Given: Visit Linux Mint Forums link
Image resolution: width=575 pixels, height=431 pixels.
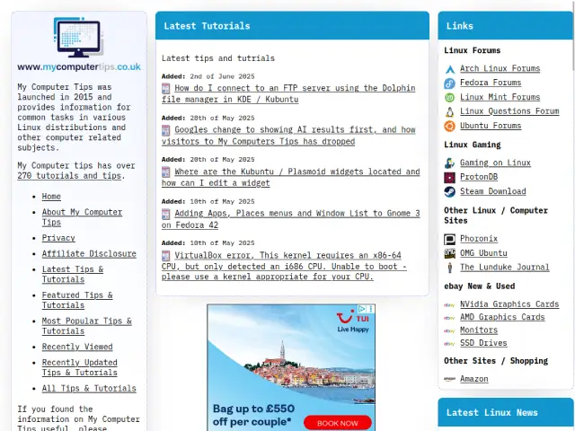Looking at the screenshot, I should click(500, 97).
